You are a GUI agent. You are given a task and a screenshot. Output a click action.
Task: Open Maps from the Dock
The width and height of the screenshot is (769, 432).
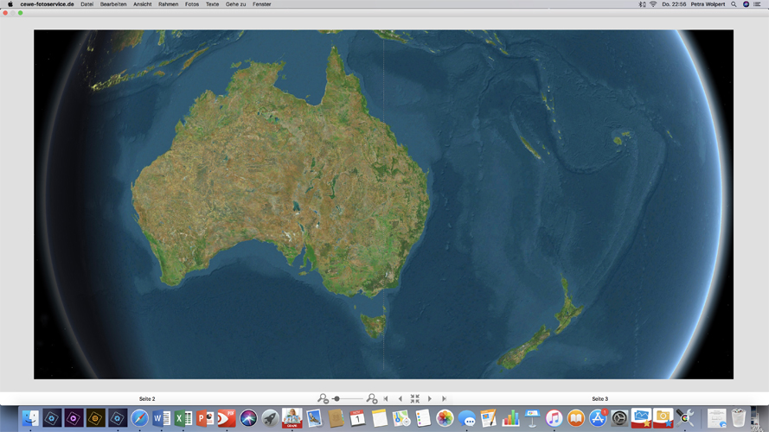401,418
